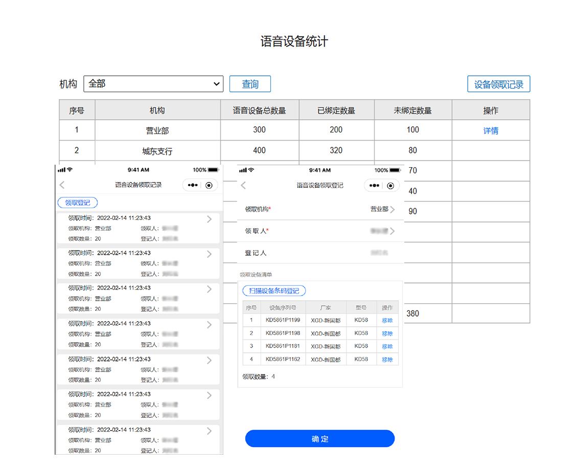The height and width of the screenshot is (471, 575).
Task: Open the ••• menu on 领取登记 page
Action: tap(374, 186)
